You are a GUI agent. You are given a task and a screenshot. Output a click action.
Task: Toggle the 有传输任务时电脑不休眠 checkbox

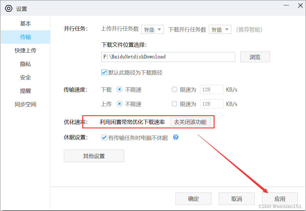pos(104,138)
